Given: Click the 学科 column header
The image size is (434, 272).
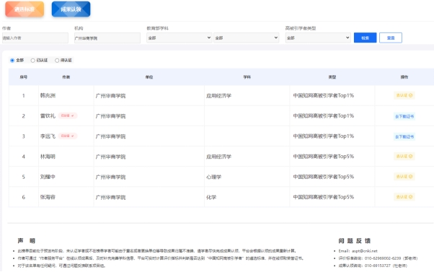Looking at the screenshot, I should pos(247,77).
